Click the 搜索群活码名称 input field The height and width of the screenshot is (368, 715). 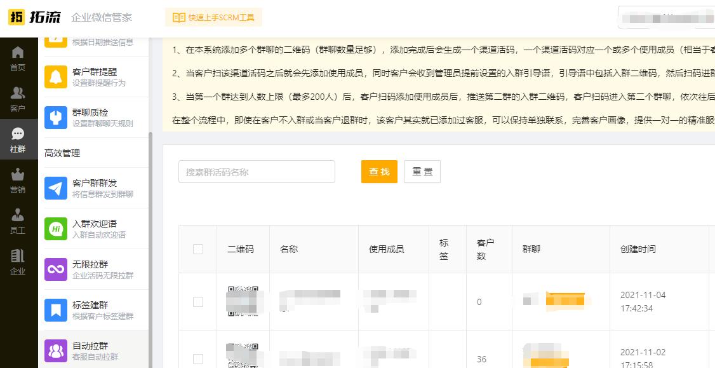pyautogui.click(x=257, y=172)
